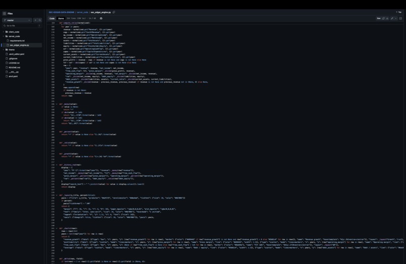Switch to the Blame tab
The image size is (406, 264).
[x=61, y=19]
